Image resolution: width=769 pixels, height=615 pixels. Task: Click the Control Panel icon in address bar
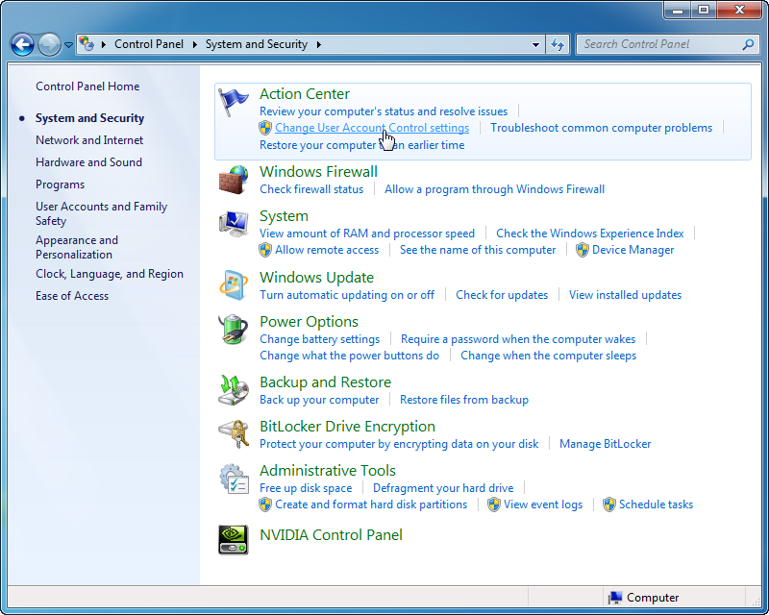(87, 44)
